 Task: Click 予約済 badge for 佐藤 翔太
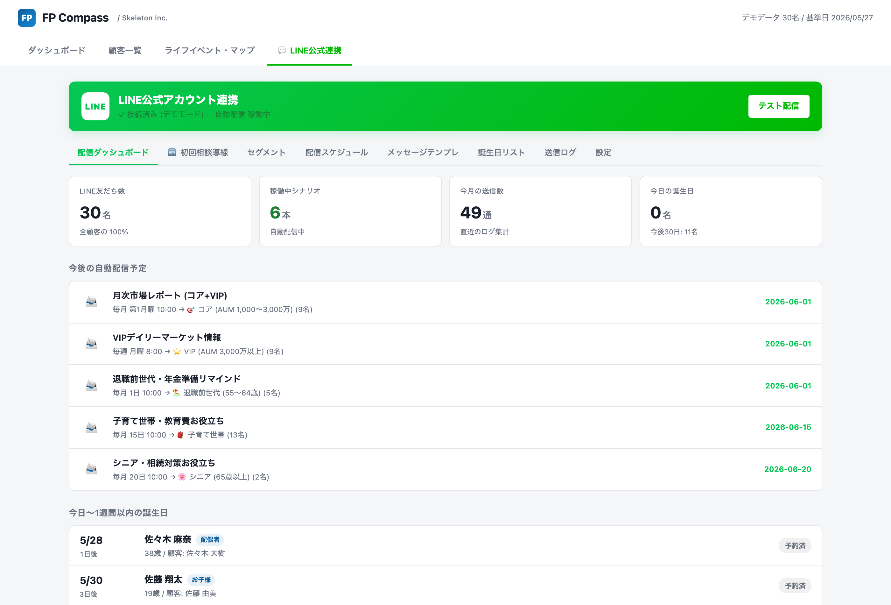[795, 586]
